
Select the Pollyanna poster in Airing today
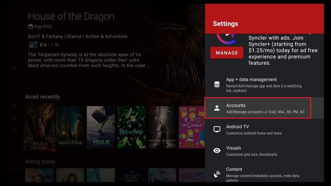click(192, 175)
